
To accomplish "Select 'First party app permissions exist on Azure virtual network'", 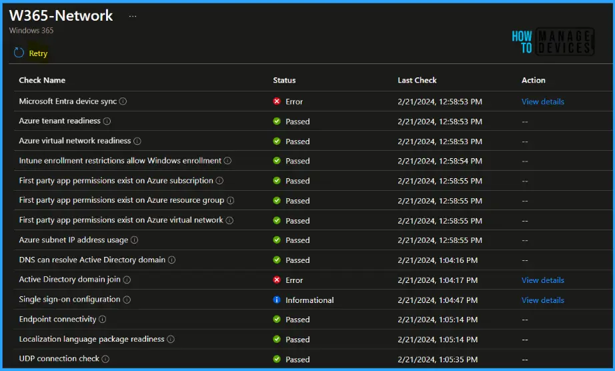I will click(x=121, y=220).
